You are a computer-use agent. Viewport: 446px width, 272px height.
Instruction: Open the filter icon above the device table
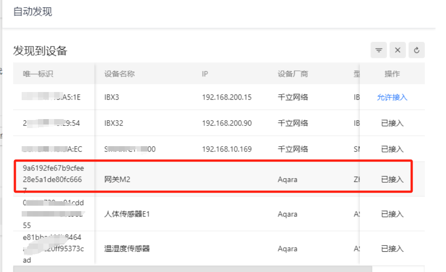click(379, 50)
